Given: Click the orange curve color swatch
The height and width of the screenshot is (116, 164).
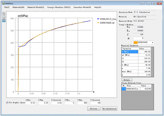Looking at the screenshot, I should 135,42.
